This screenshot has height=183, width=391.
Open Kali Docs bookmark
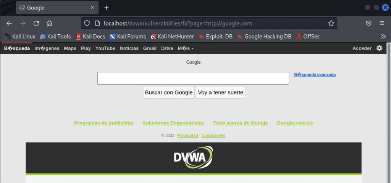pos(90,37)
